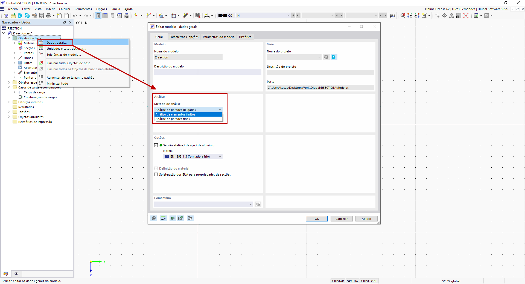This screenshot has width=525, height=284.
Task: Open the script manager toolbar icon
Action: [126, 16]
